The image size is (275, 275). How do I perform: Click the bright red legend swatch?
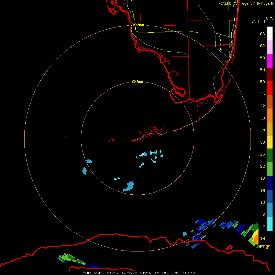click(270, 88)
